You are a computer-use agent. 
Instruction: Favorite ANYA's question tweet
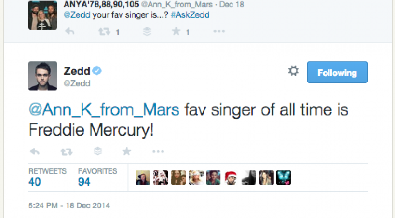176,32
